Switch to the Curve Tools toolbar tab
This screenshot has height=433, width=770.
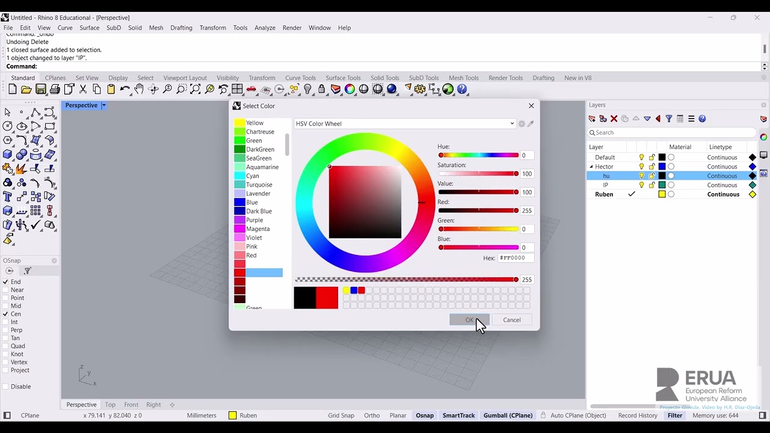[300, 78]
